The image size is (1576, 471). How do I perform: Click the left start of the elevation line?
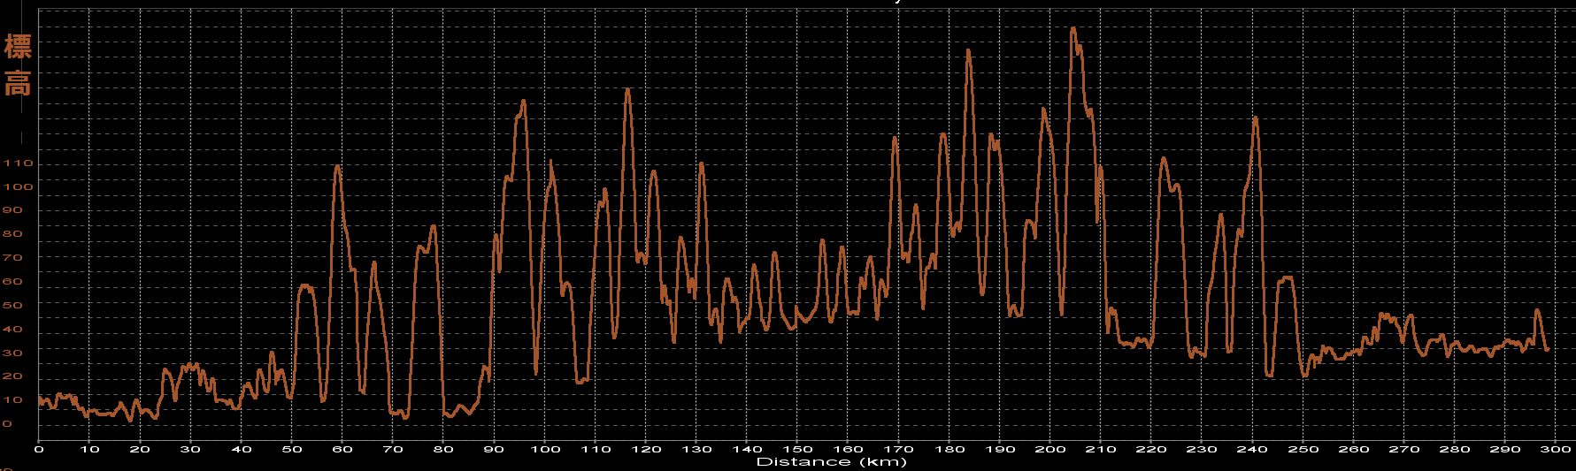pos(39,399)
